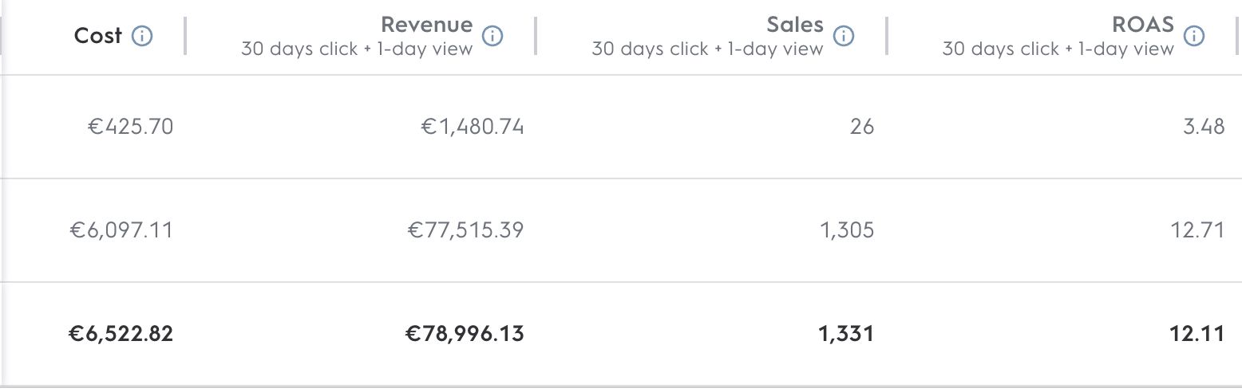Image resolution: width=1242 pixels, height=392 pixels.
Task: Click the info icon next to Cost
Action: coord(143,36)
